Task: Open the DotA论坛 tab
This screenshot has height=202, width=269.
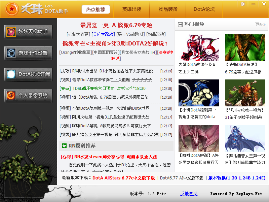Action: tap(204, 9)
